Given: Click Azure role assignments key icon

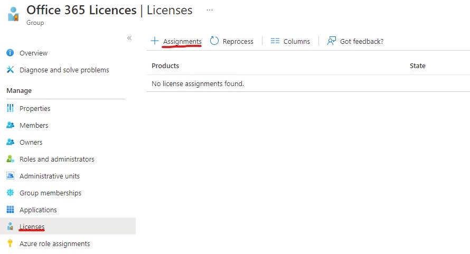Looking at the screenshot, I should (10, 243).
